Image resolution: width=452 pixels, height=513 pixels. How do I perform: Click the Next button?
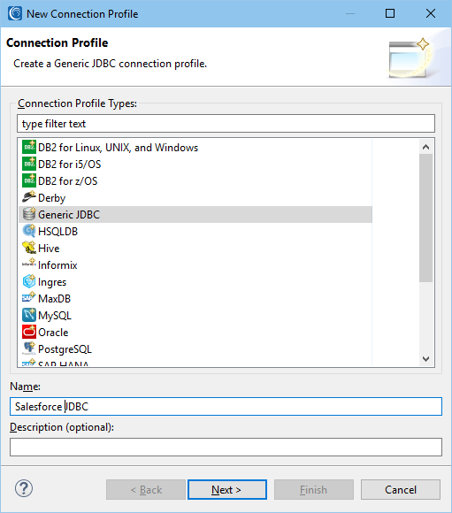point(227,489)
